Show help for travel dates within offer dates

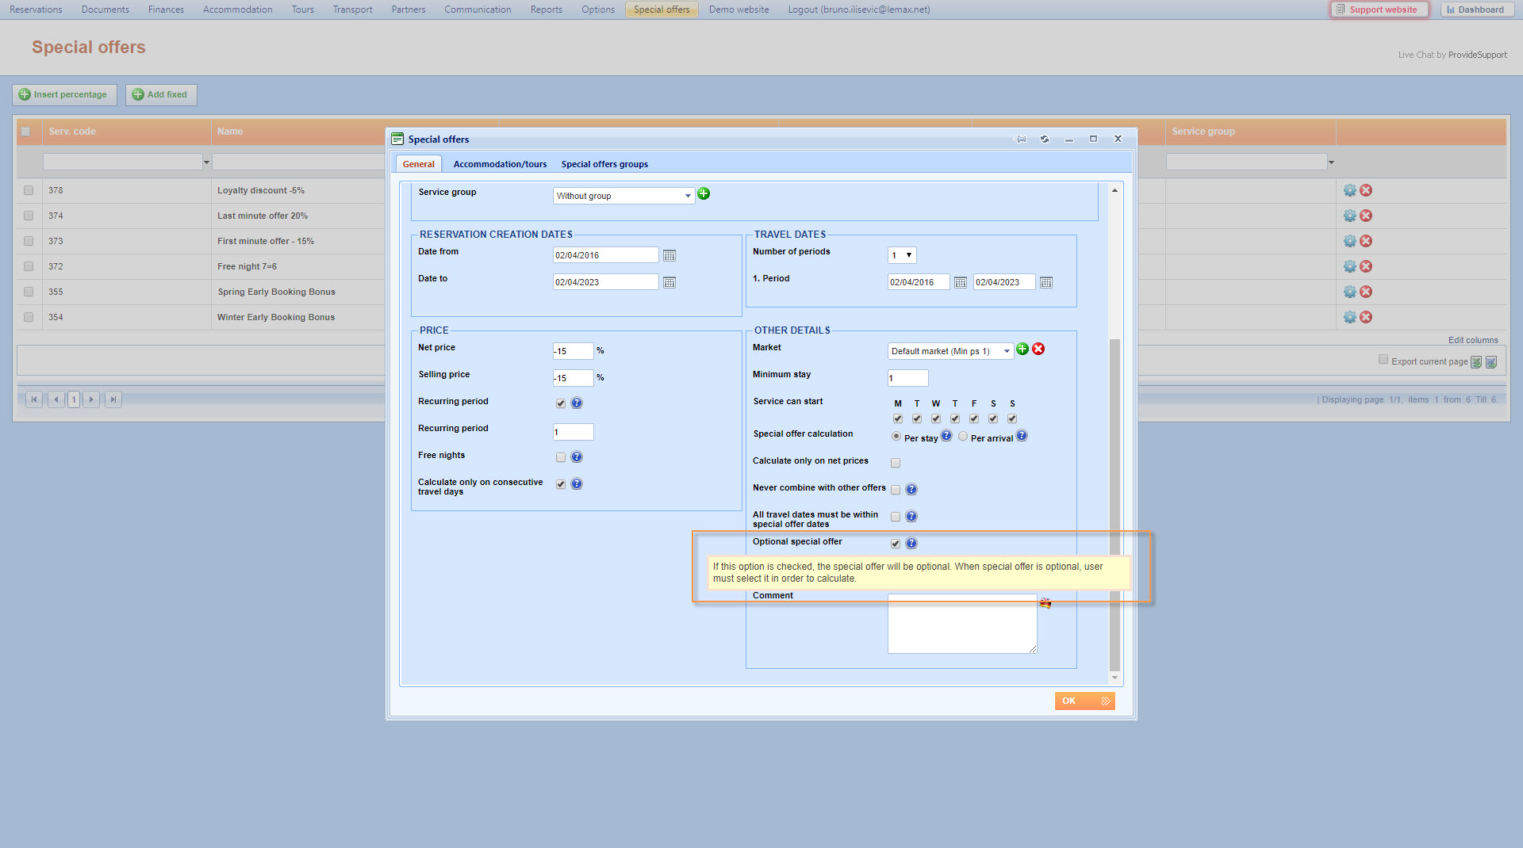pyautogui.click(x=911, y=516)
